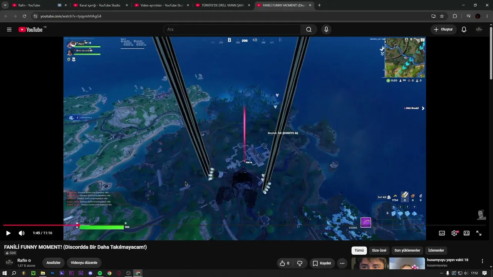Select the Size özel filter chip
This screenshot has height=277, width=493.
coord(379,250)
